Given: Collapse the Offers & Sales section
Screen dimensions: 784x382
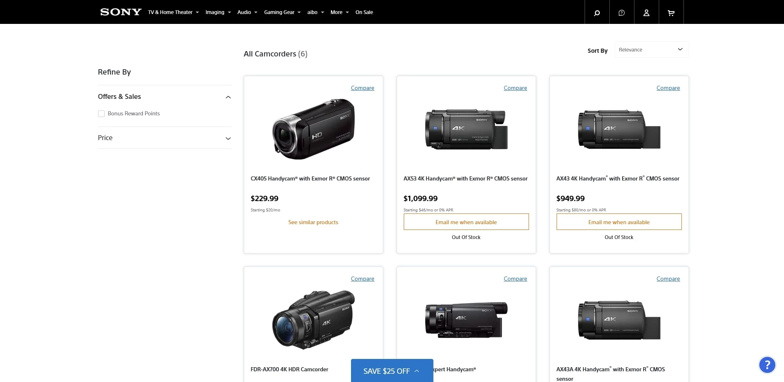Looking at the screenshot, I should point(228,97).
